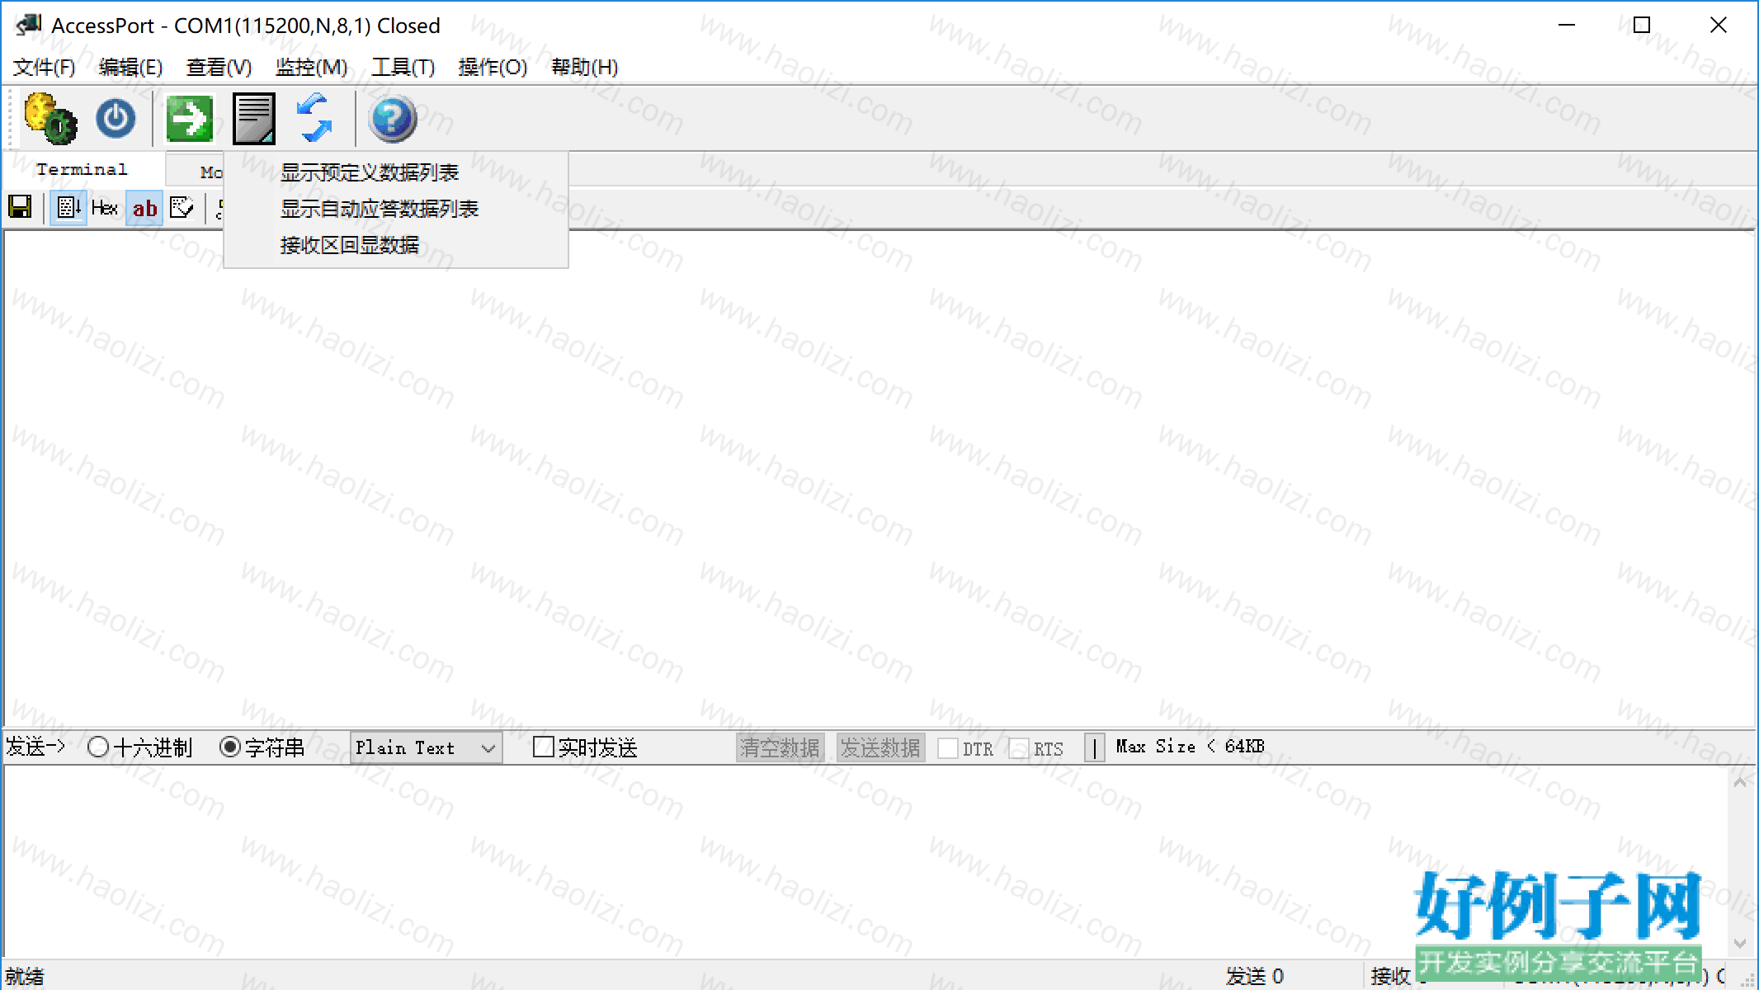Click into the receive display area
The height and width of the screenshot is (990, 1759).
pyautogui.click(x=879, y=478)
